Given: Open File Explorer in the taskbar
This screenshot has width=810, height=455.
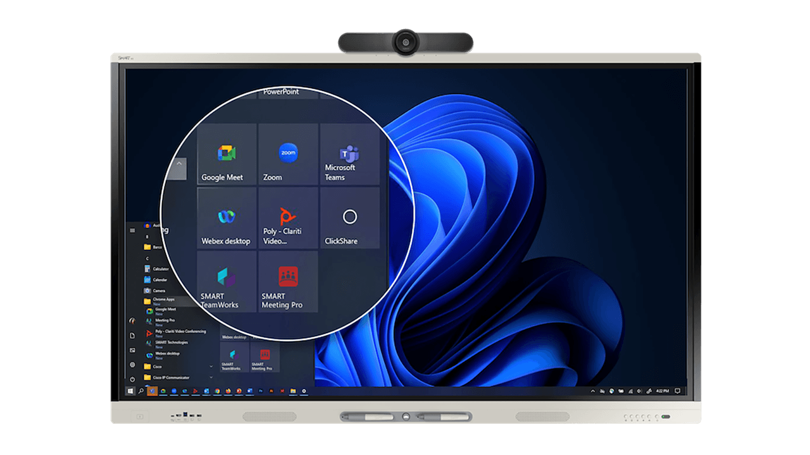Looking at the screenshot, I should click(293, 391).
